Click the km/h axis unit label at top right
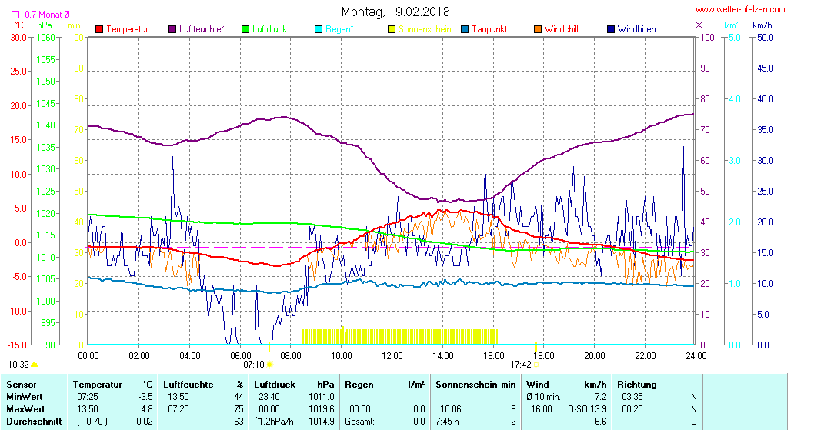 click(x=762, y=25)
